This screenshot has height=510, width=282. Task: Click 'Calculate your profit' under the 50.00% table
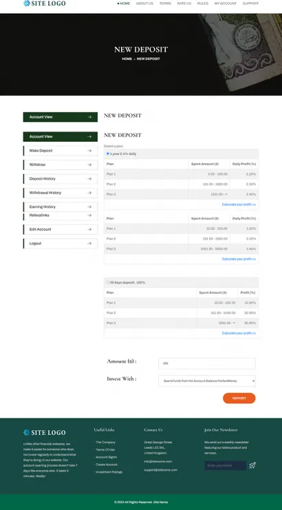pos(239,333)
